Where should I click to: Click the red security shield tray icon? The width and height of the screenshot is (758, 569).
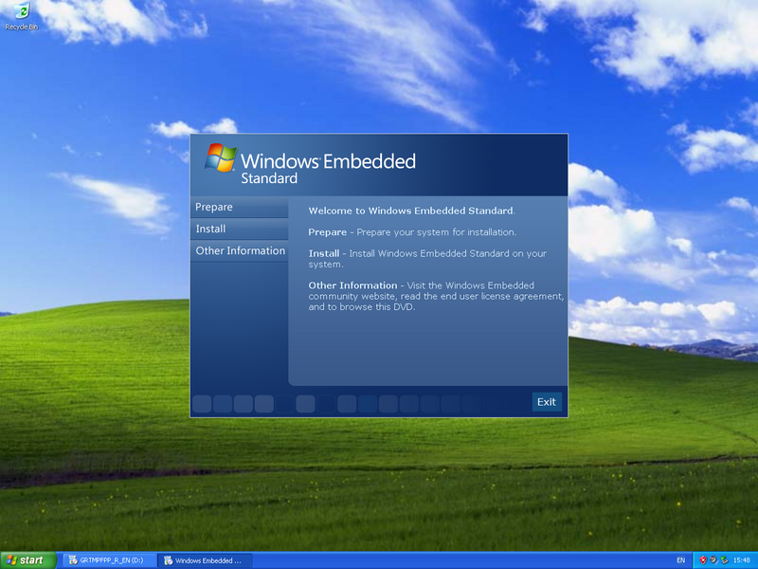click(x=703, y=560)
